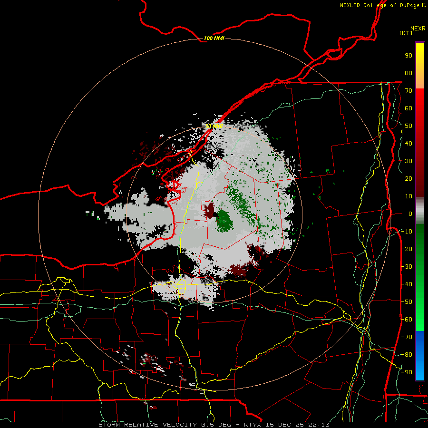
Task: Click the 70 value on the velocity scale
Action: pos(409,91)
